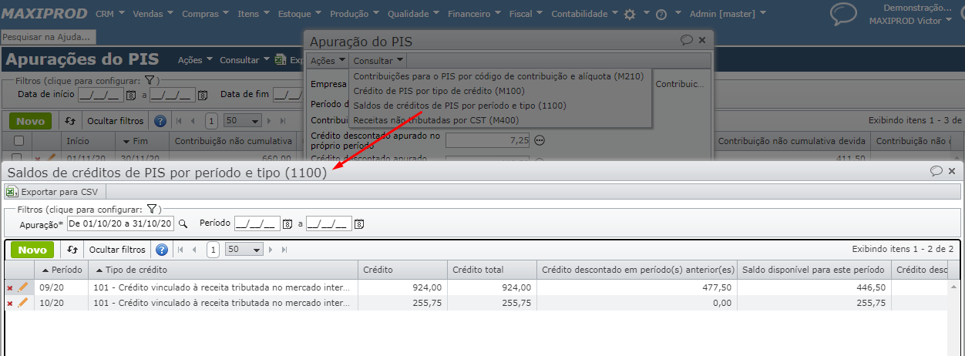The width and height of the screenshot is (965, 356).
Task: Refresh the Saldos de créditos grid
Action: coord(71,250)
